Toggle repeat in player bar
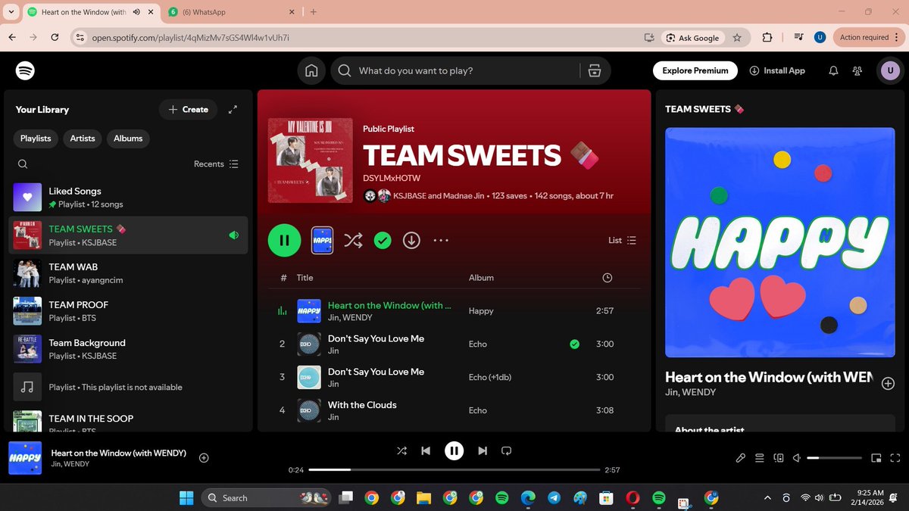 coord(507,450)
